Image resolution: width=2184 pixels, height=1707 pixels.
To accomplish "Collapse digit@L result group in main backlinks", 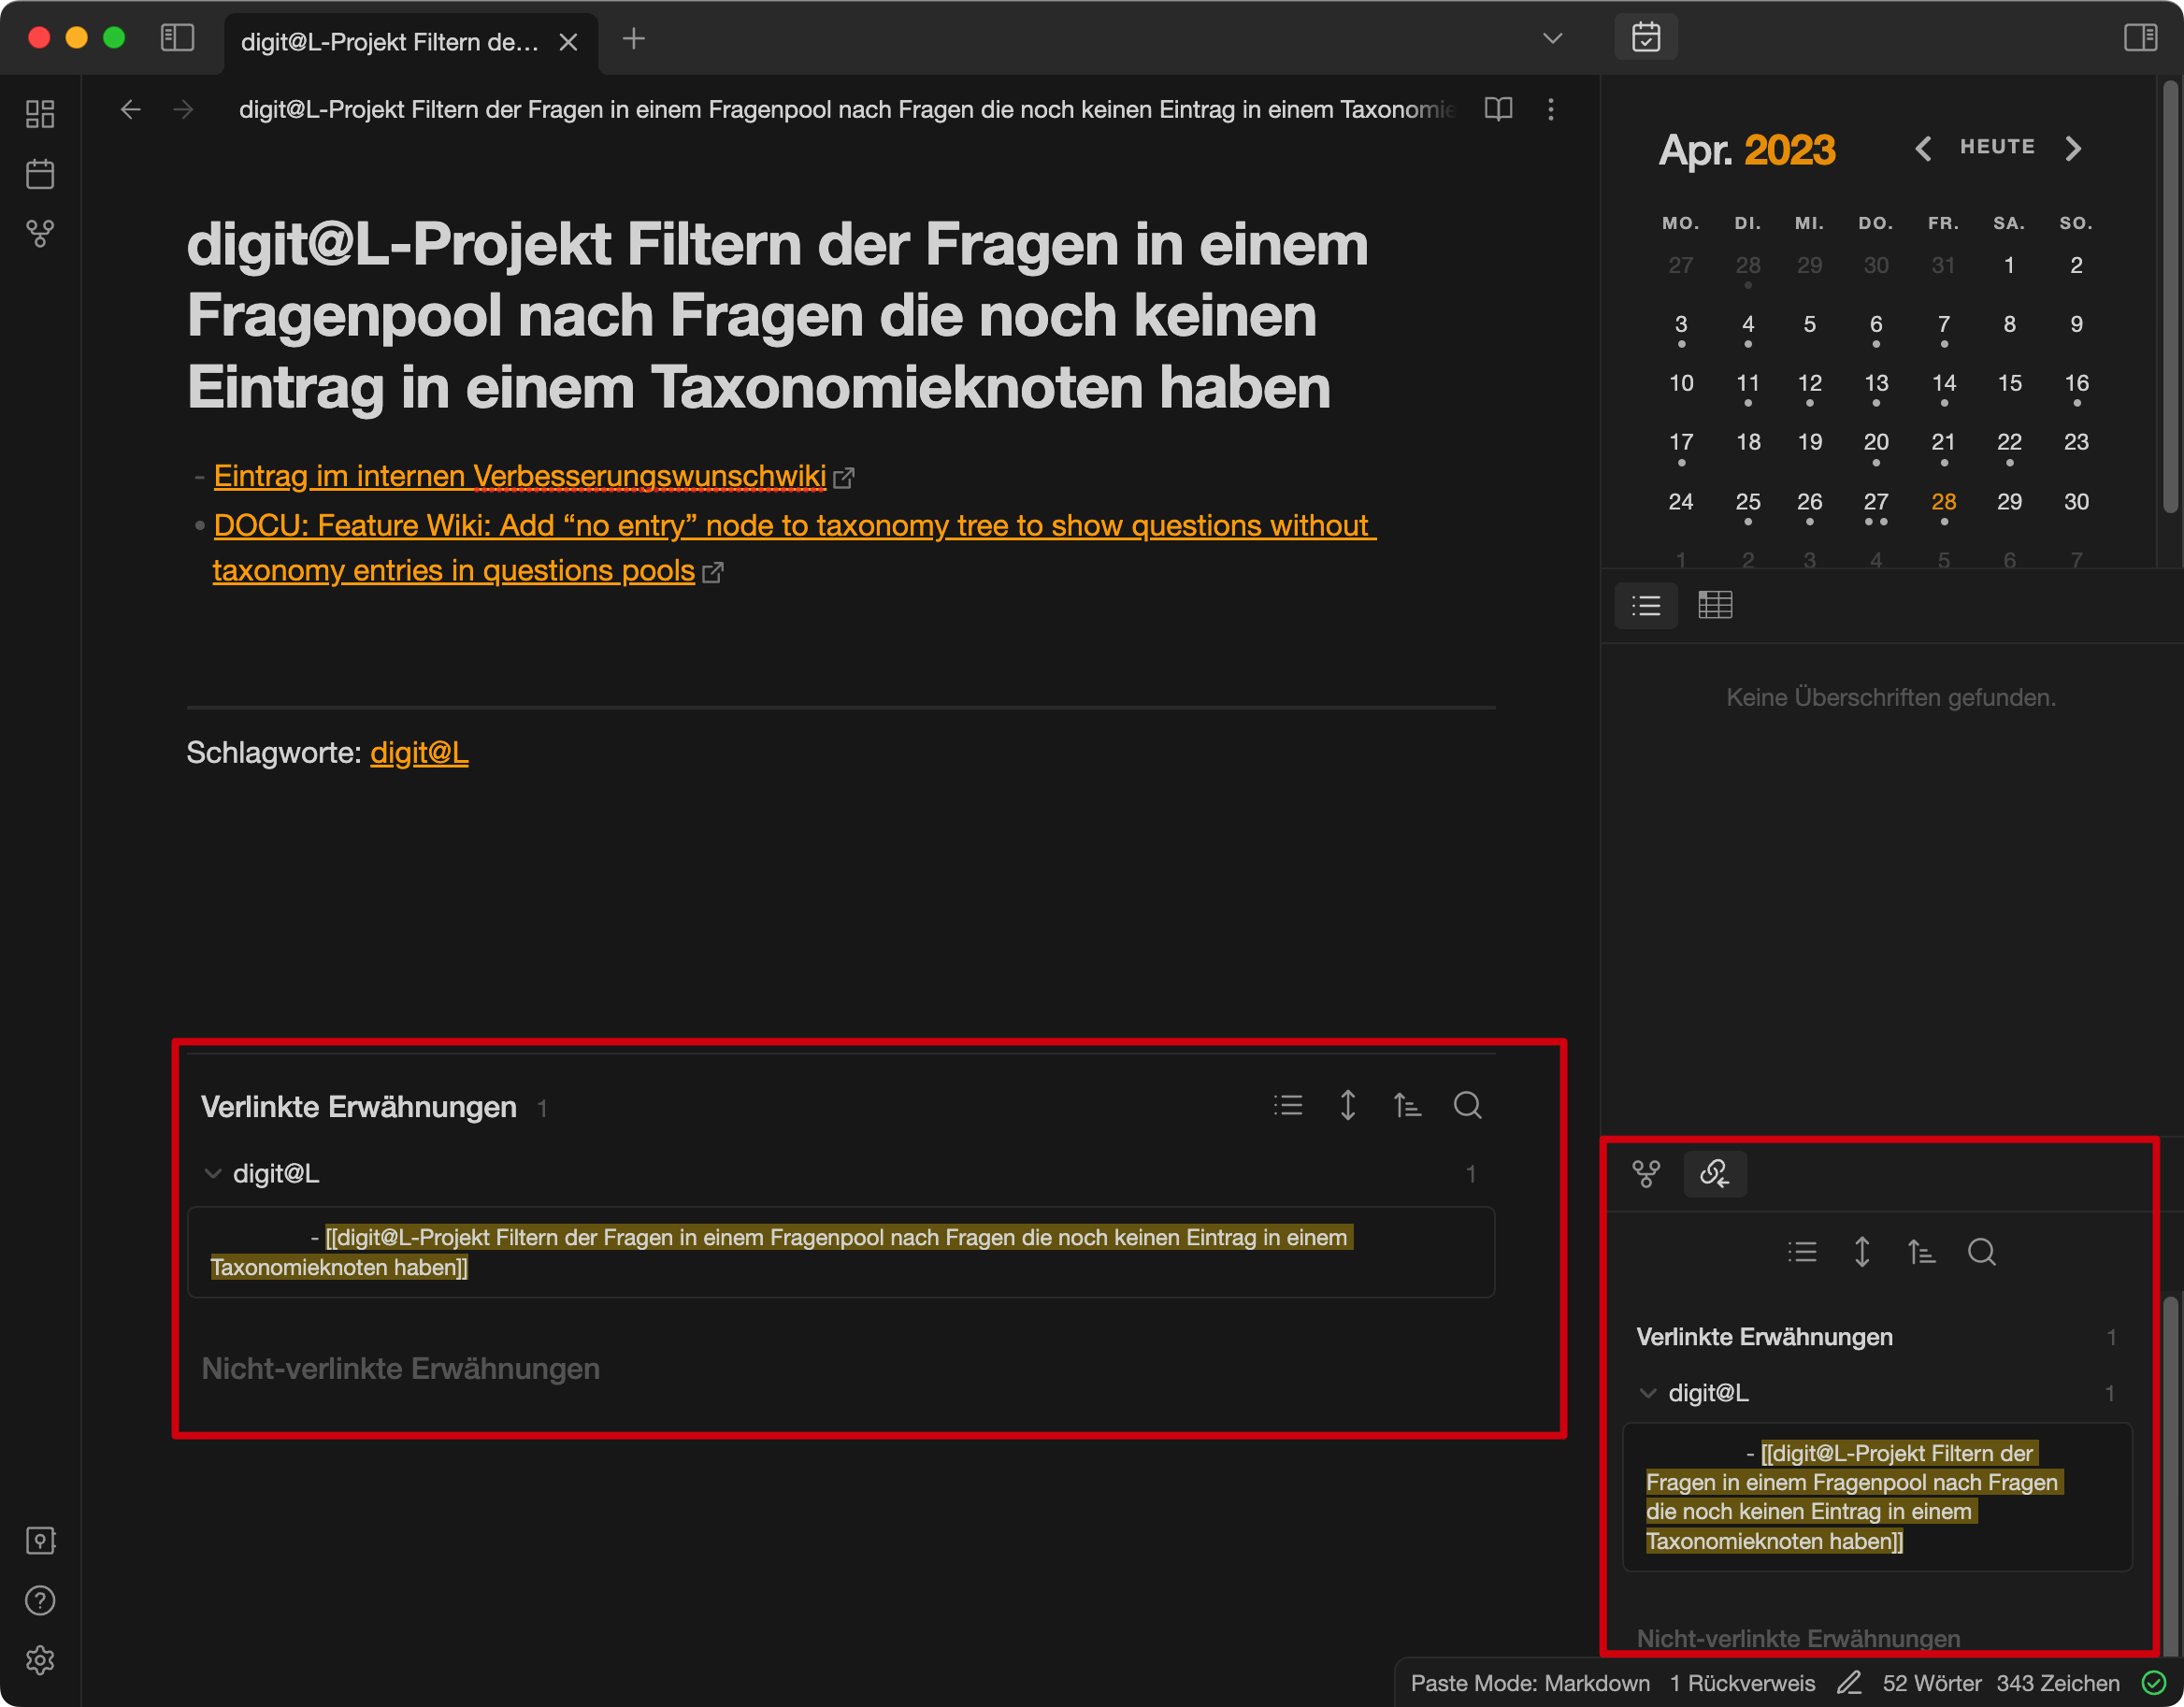I will [212, 1174].
